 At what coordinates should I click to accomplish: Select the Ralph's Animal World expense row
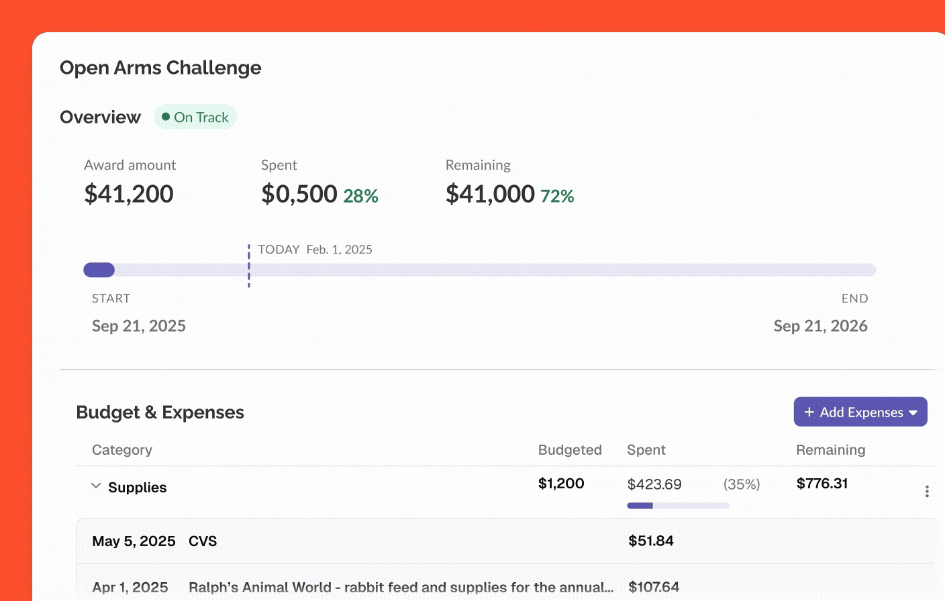click(506, 583)
